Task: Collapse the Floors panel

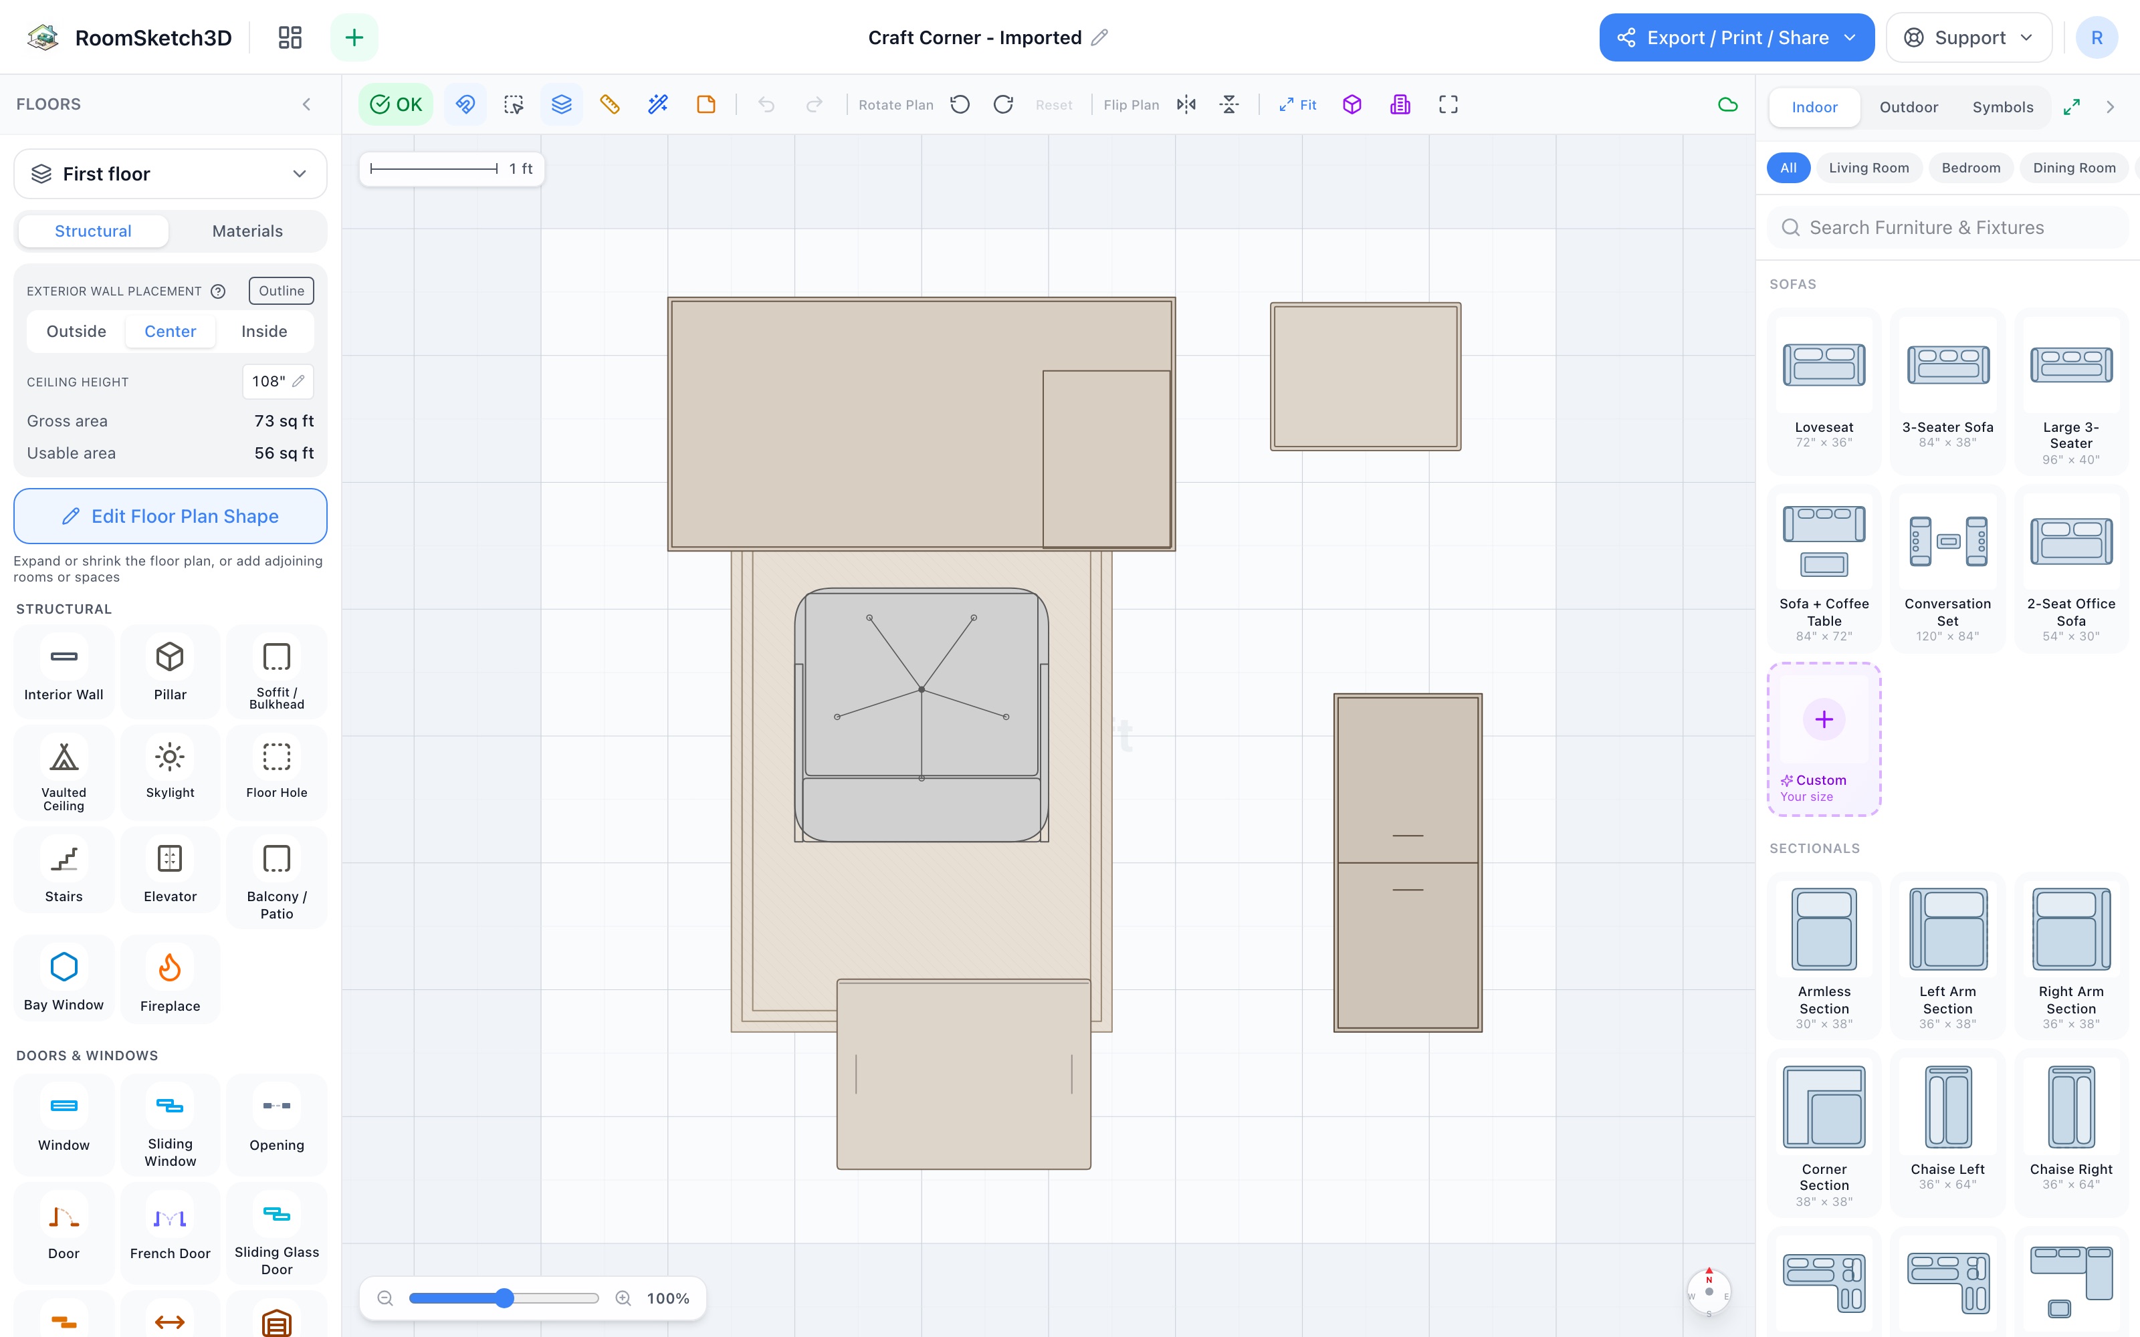Action: [307, 104]
